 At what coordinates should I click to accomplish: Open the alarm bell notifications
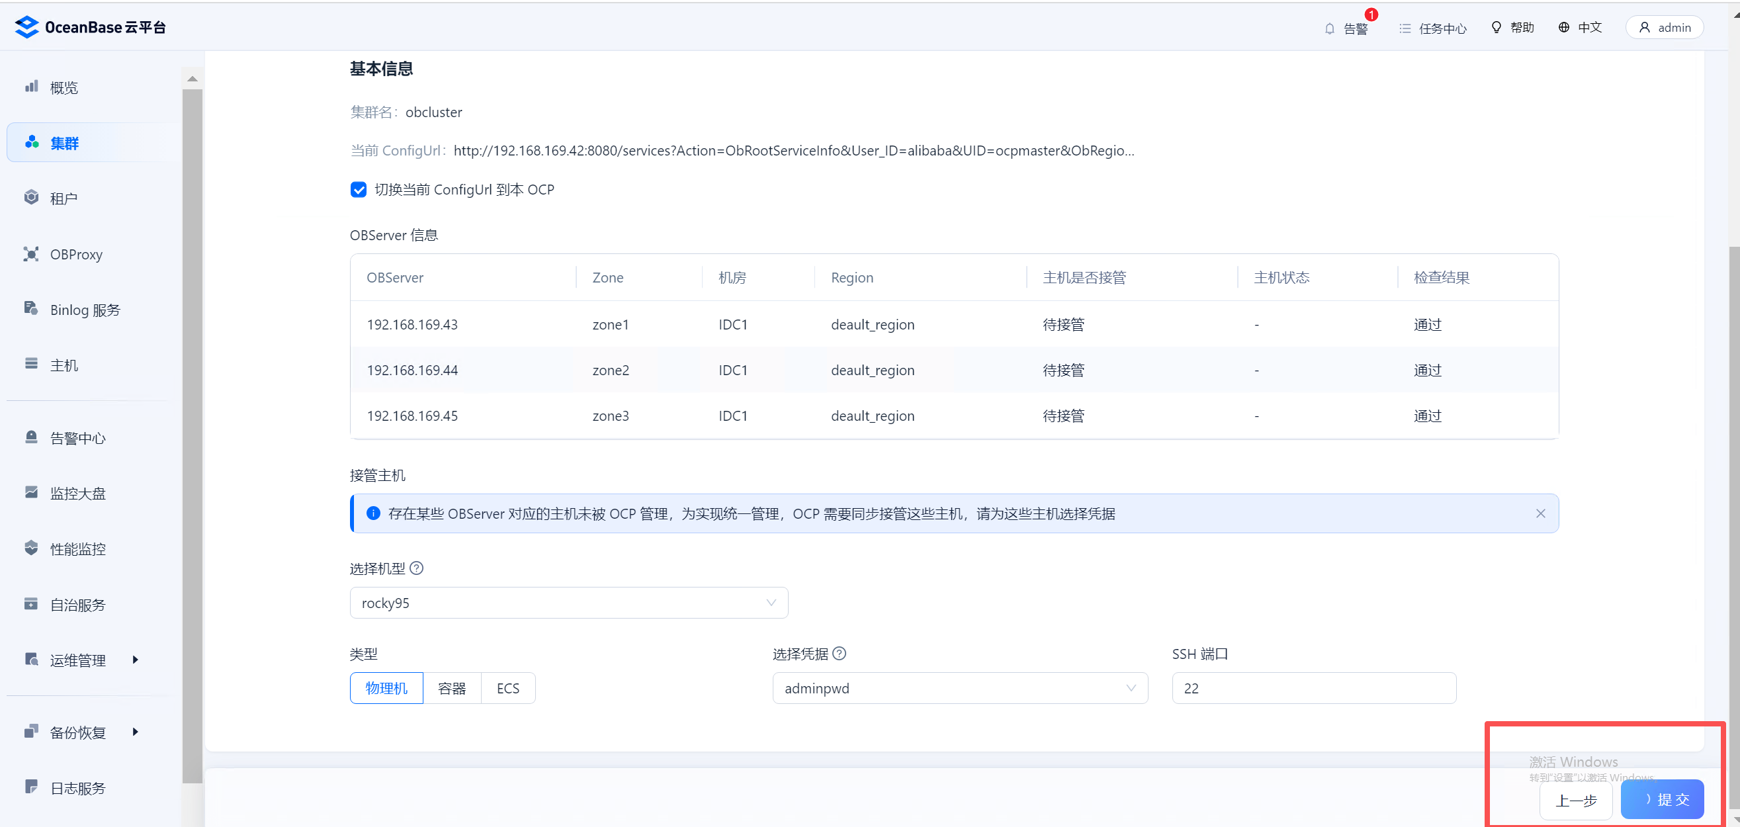[x=1330, y=28]
